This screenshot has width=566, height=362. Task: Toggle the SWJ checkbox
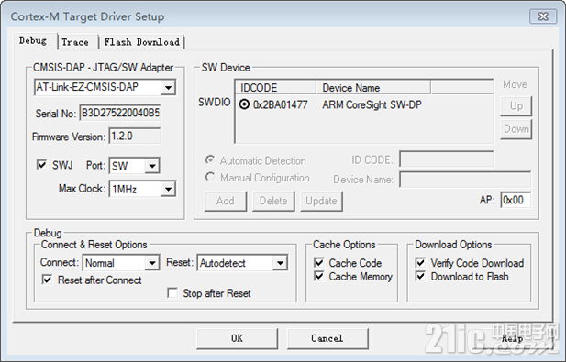[42, 165]
